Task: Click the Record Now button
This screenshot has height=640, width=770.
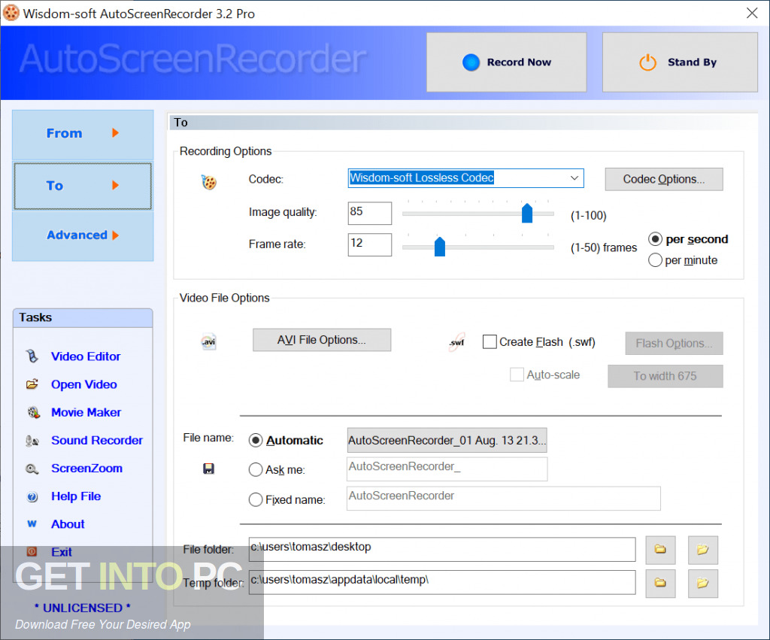Action: click(x=506, y=62)
